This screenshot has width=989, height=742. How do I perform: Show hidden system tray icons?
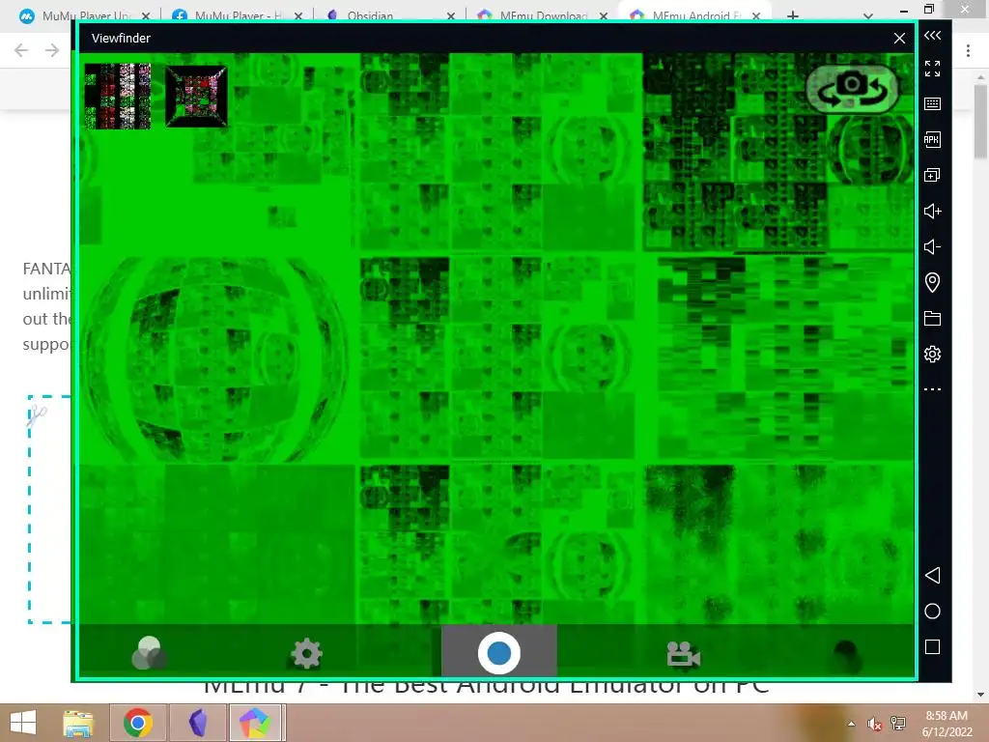pos(852,724)
